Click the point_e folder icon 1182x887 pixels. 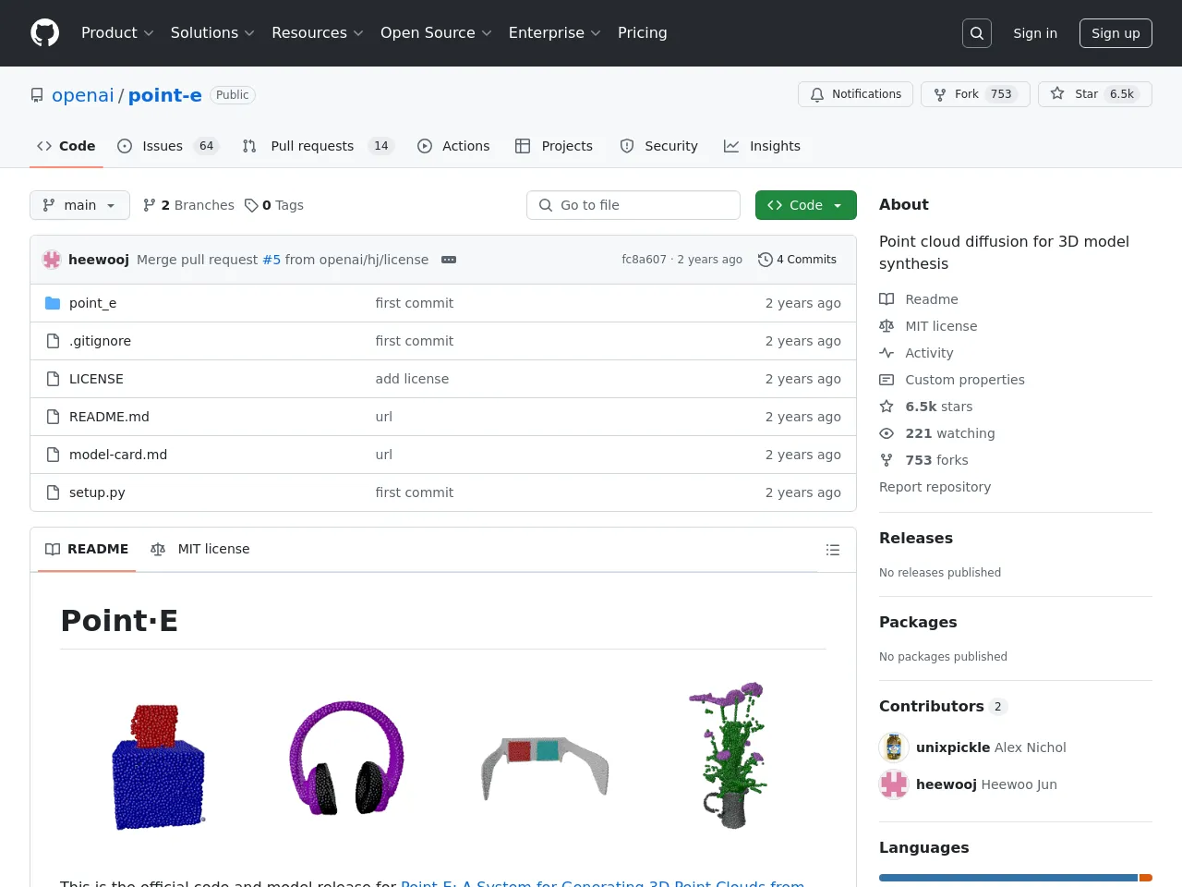[53, 303]
